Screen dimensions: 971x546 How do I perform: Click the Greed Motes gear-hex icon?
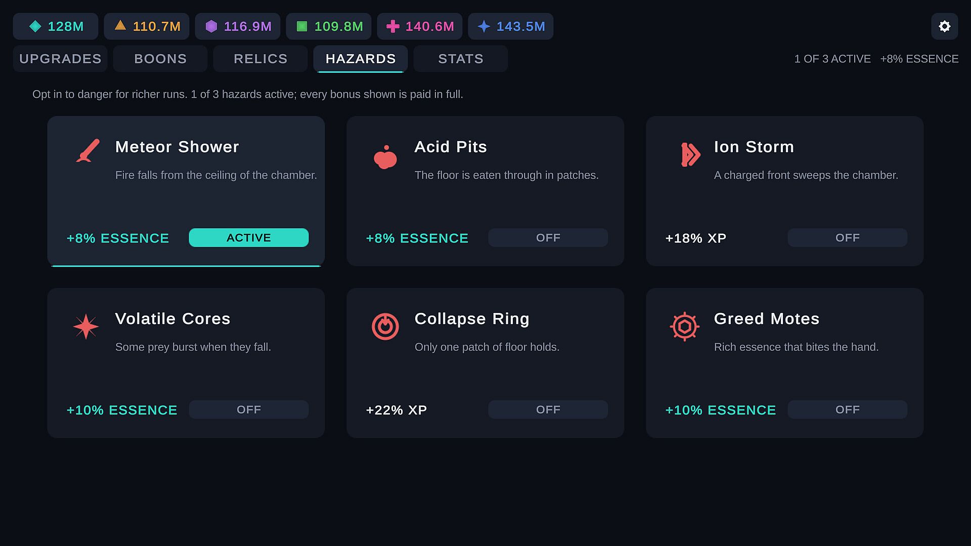(x=684, y=327)
